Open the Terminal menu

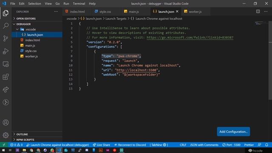[x=79, y=3]
